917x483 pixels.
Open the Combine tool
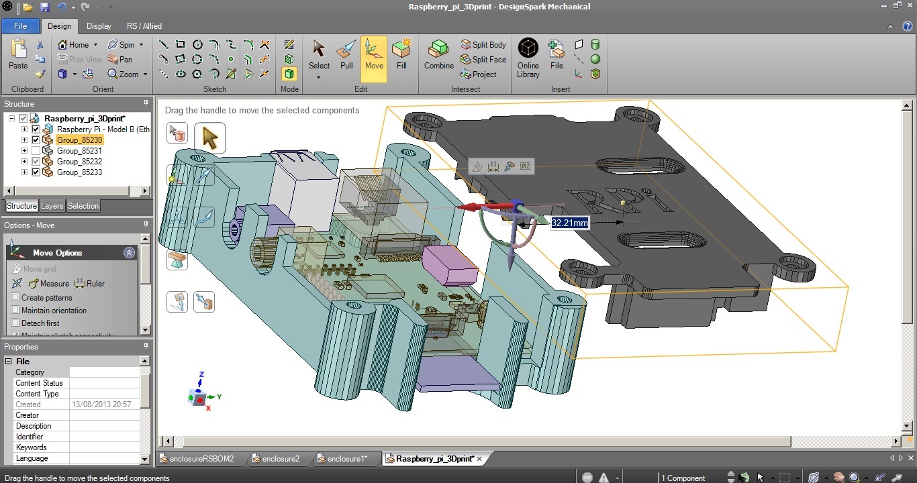tap(438, 54)
